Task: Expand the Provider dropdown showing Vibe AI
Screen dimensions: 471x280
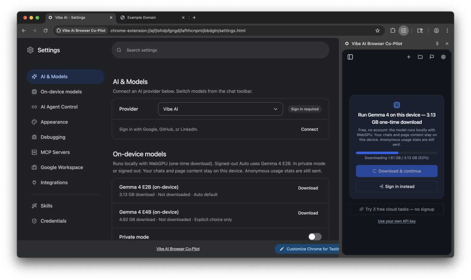Action: pos(220,109)
